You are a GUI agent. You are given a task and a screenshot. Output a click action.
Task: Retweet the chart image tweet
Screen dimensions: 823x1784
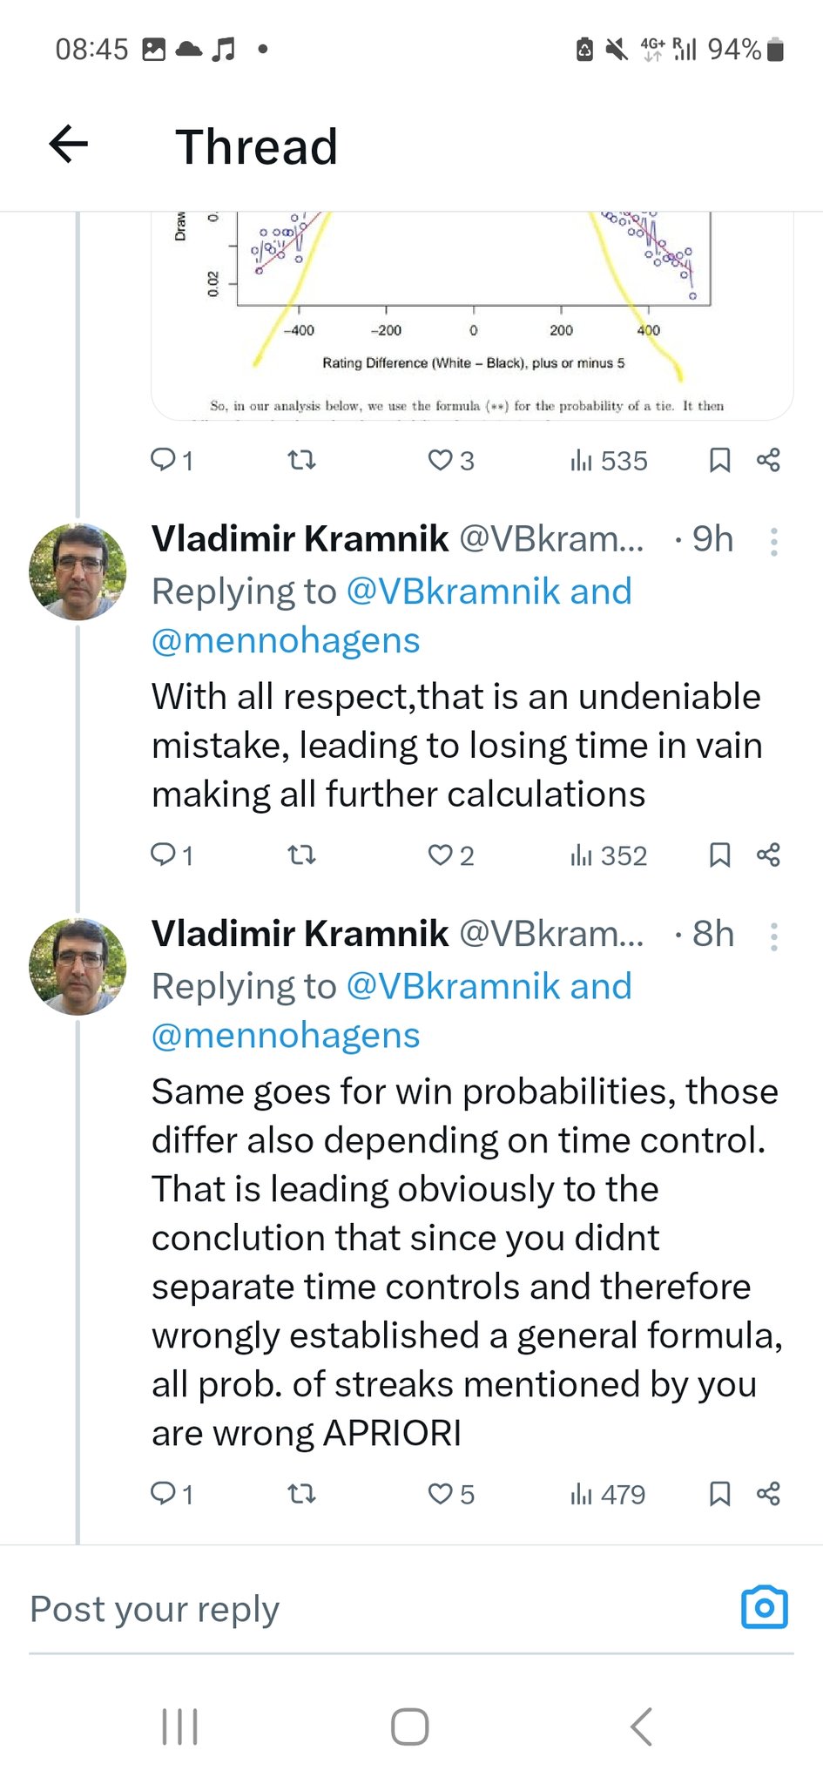tap(301, 460)
